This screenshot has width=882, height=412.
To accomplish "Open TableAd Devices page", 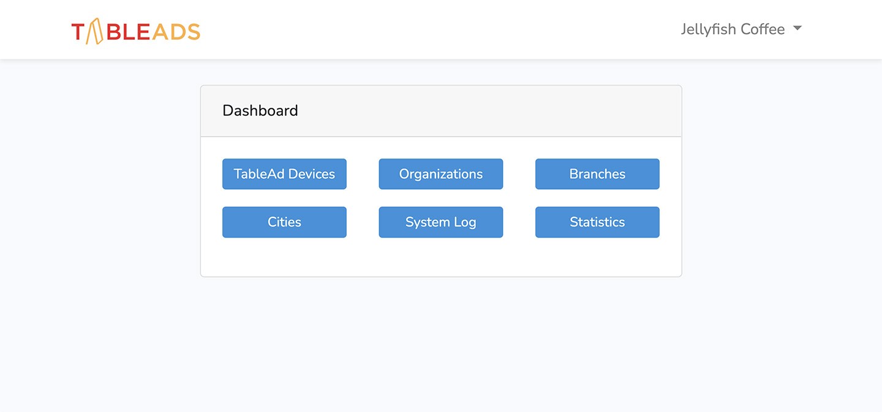I will [284, 174].
